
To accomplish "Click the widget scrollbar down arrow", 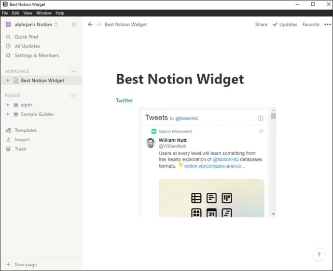I will click(274, 214).
